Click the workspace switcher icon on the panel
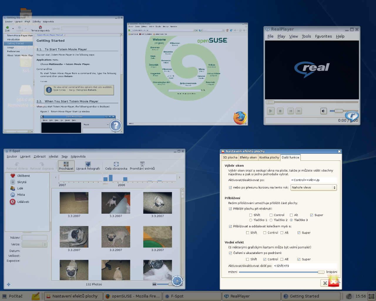Viewport: 376px width, 301px height. pos(372,296)
